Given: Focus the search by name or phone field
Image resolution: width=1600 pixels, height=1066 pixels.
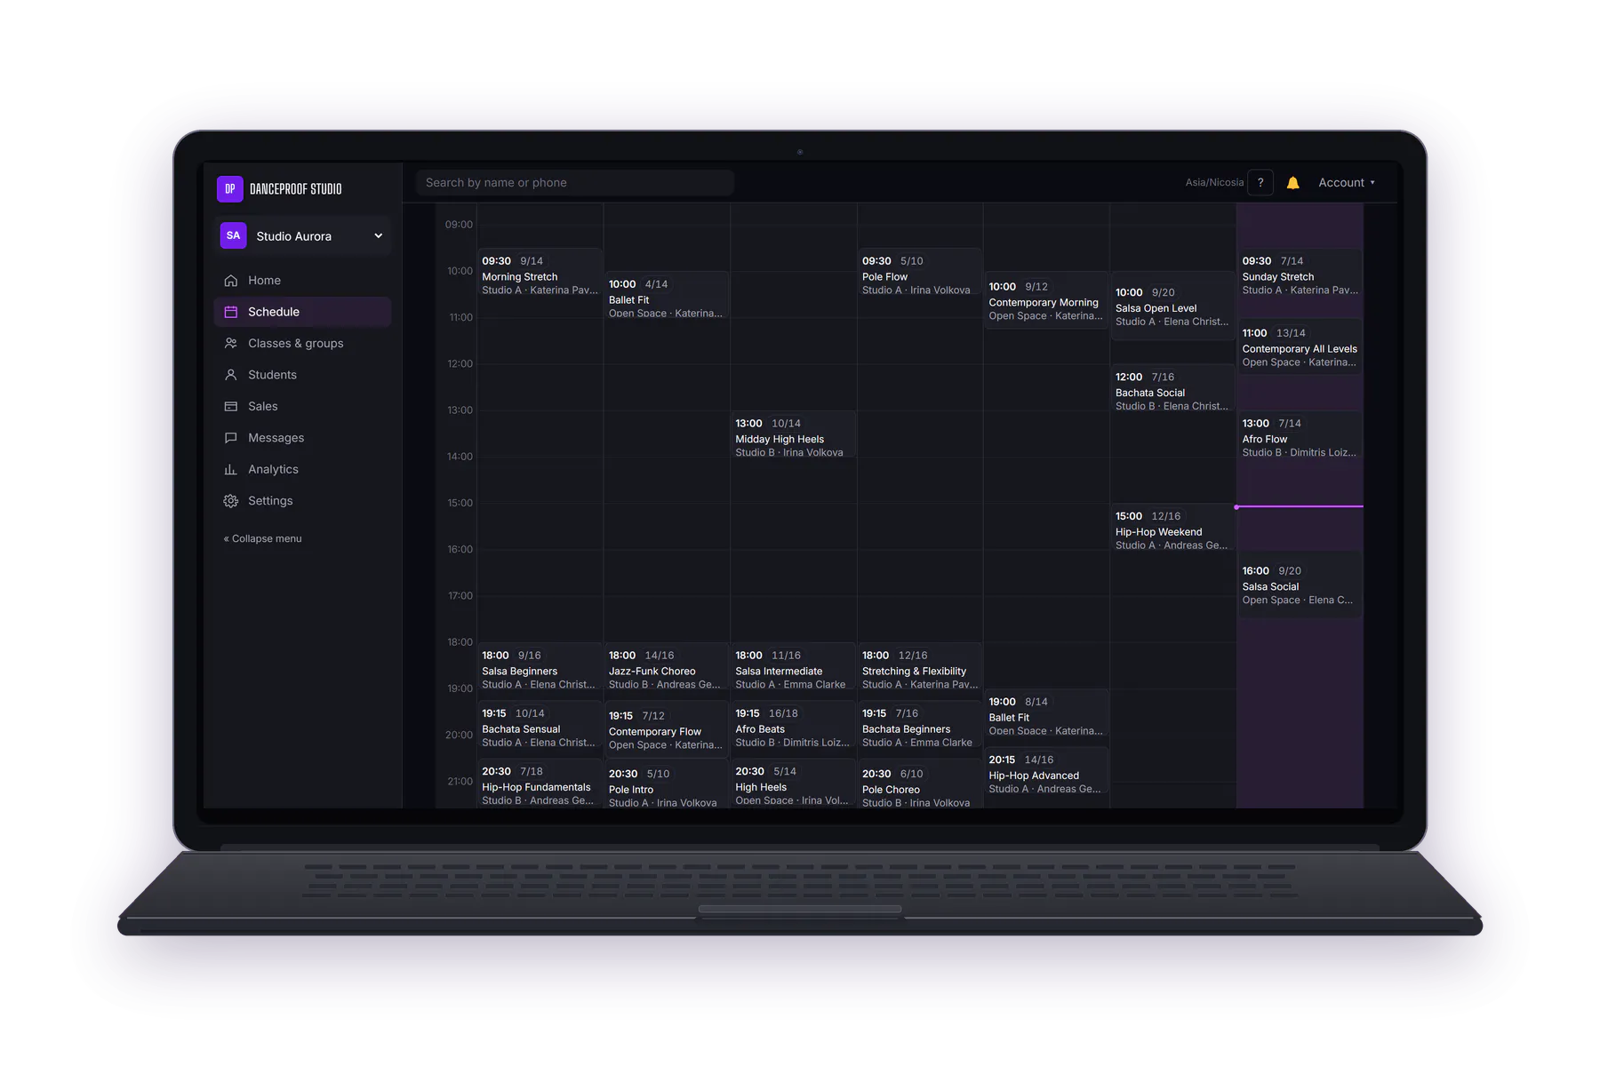Looking at the screenshot, I should click(575, 183).
